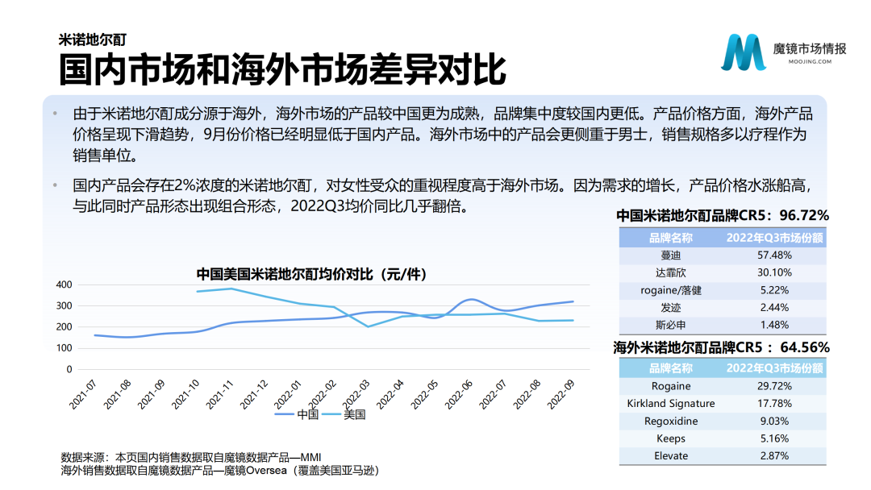This screenshot has height=490, width=871.
Task: Click the x-axis label 2021-10
Action: coord(185,395)
